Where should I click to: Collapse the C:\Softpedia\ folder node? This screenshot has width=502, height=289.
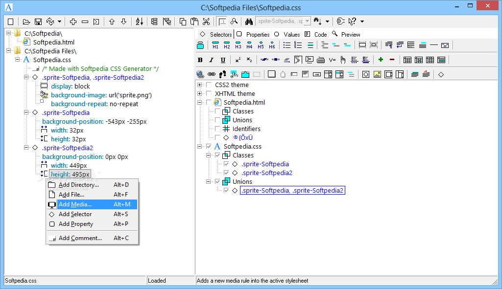[x=9, y=33]
